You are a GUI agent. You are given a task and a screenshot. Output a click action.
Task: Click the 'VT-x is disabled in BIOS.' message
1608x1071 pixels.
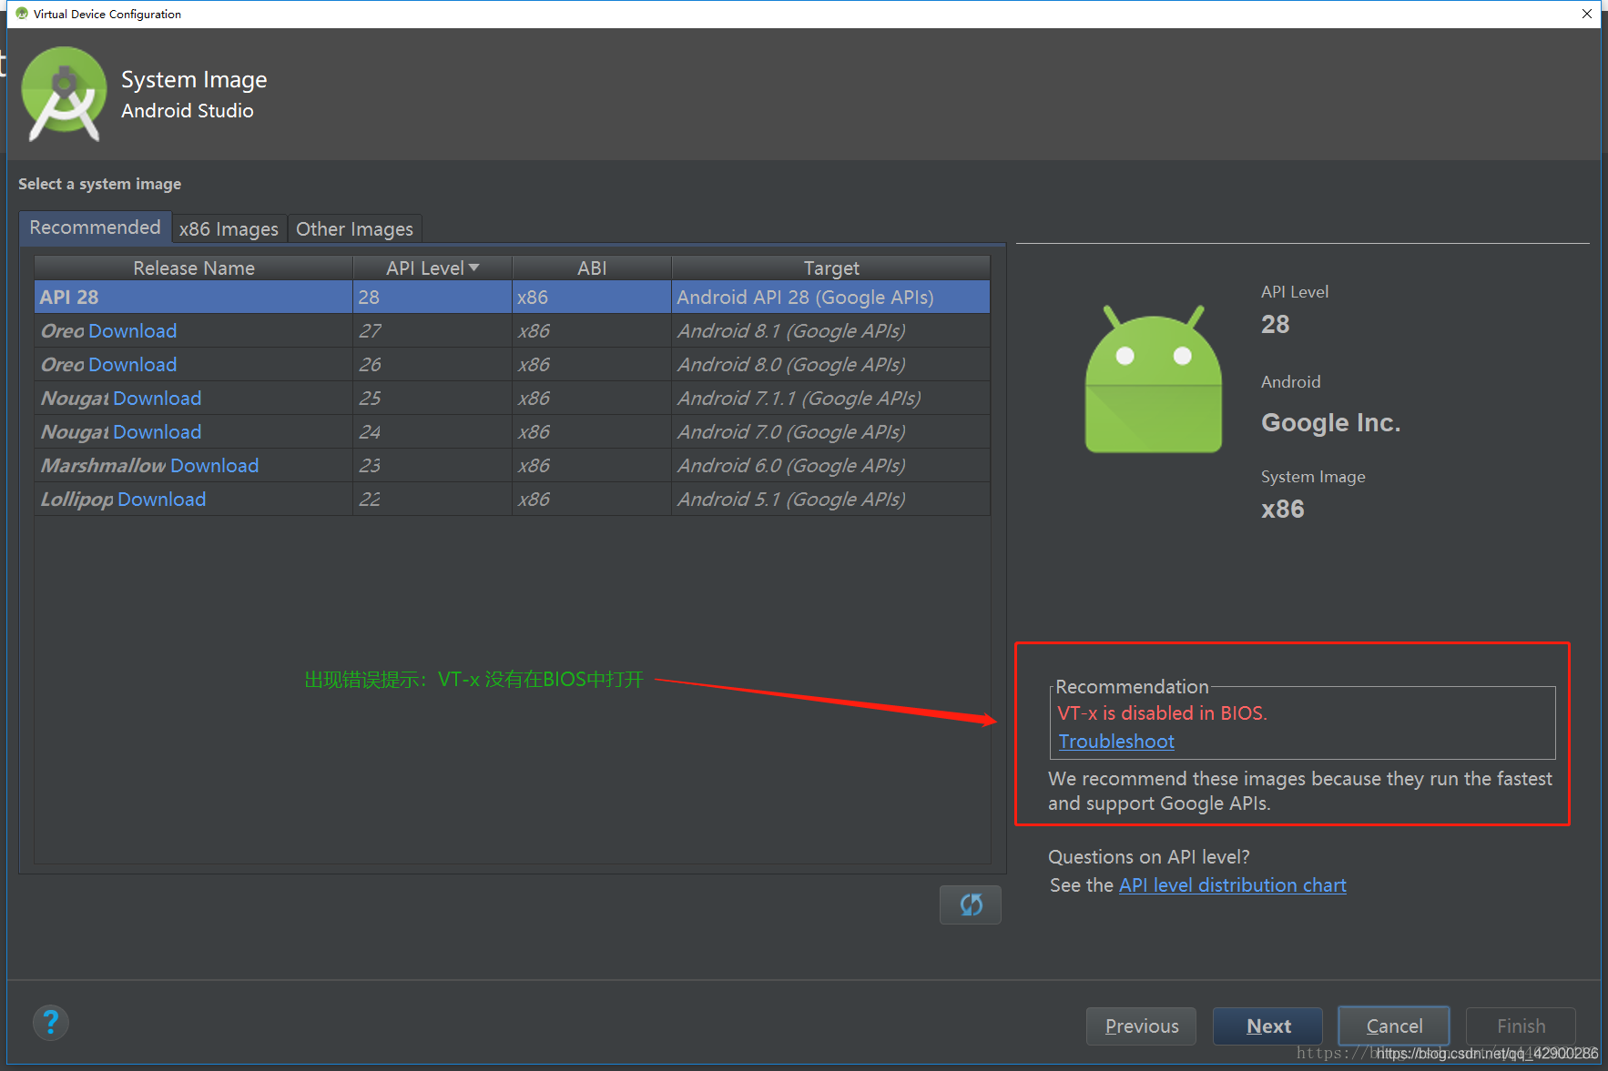(1162, 713)
